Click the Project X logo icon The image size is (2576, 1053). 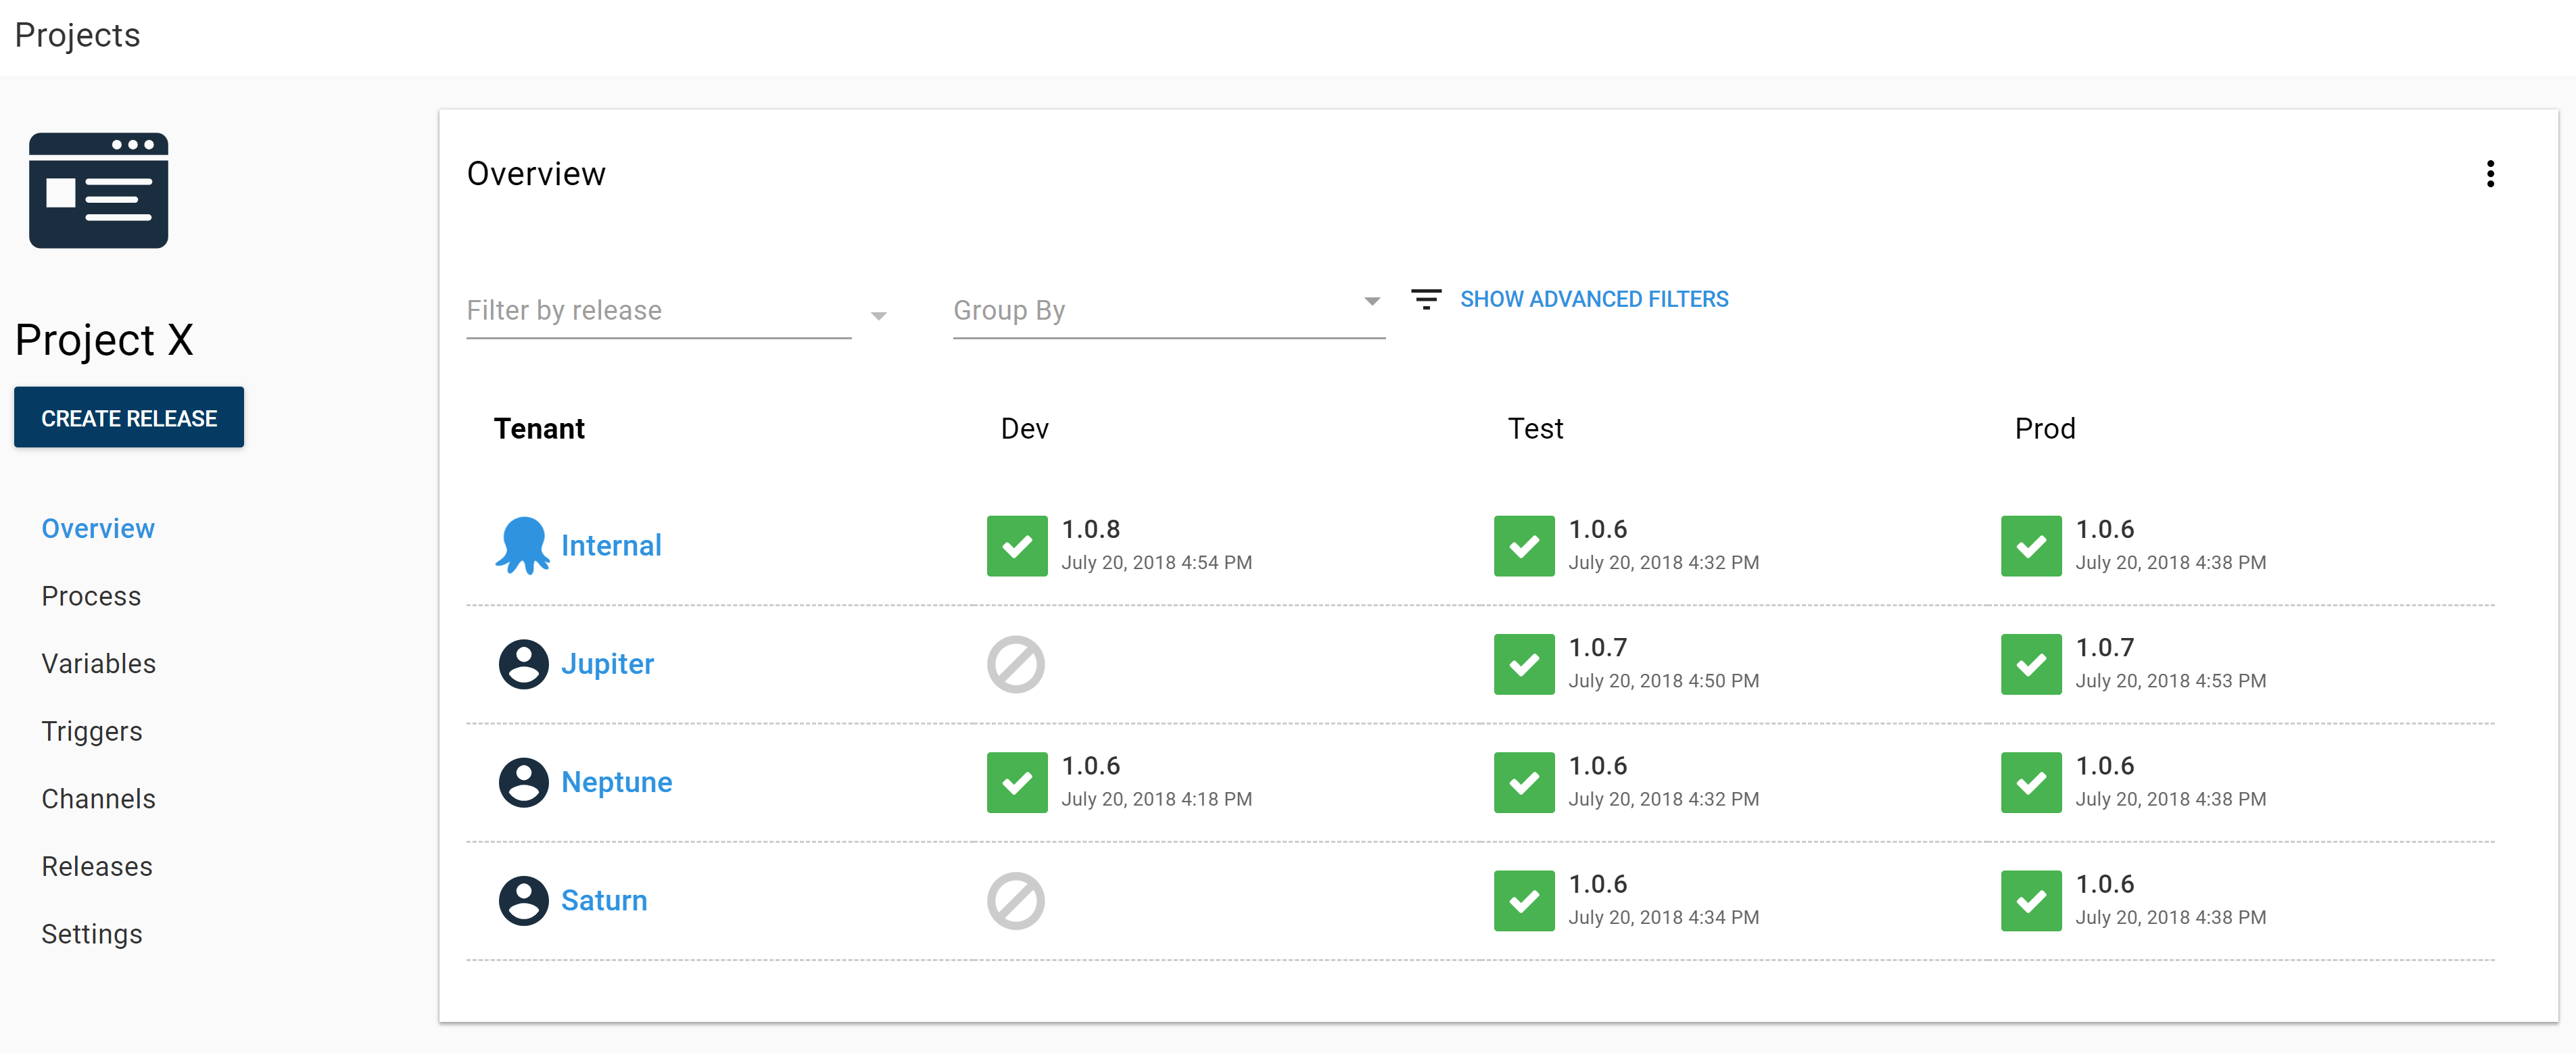(x=98, y=190)
